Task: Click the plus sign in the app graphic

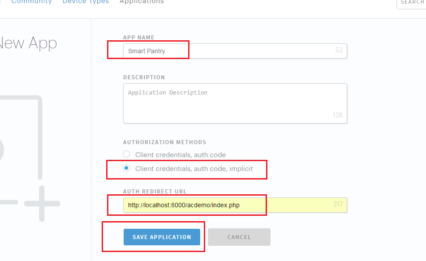Action: click(x=42, y=204)
